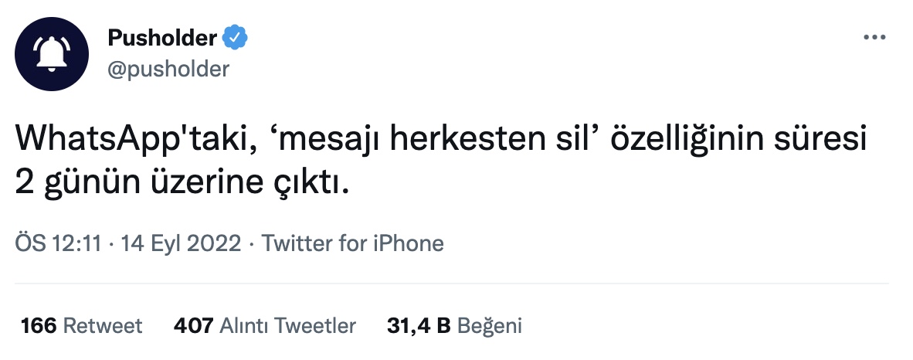The height and width of the screenshot is (360, 913).
Task: Click the number 166 beside Retweet
Action: coord(39,326)
